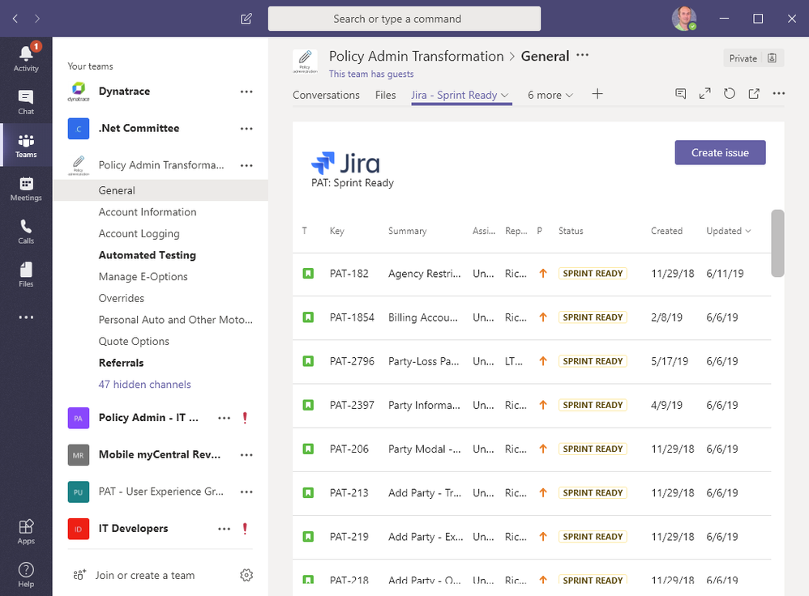The height and width of the screenshot is (596, 809).
Task: Click the search or command box
Action: pos(404,19)
